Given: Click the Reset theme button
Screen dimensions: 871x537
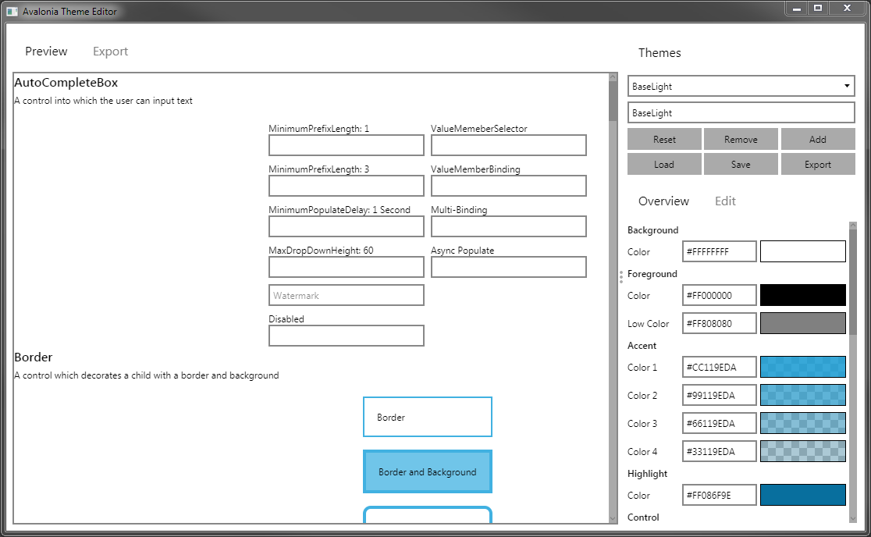Looking at the screenshot, I should [664, 139].
